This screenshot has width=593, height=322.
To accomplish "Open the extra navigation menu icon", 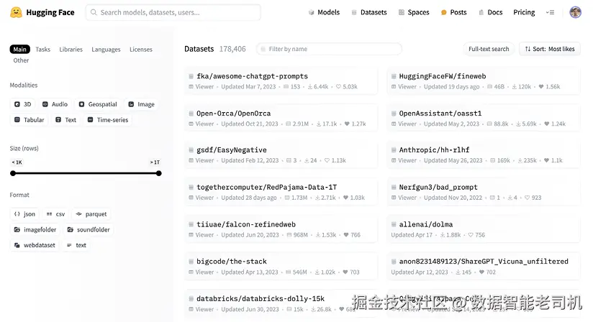I will [550, 12].
